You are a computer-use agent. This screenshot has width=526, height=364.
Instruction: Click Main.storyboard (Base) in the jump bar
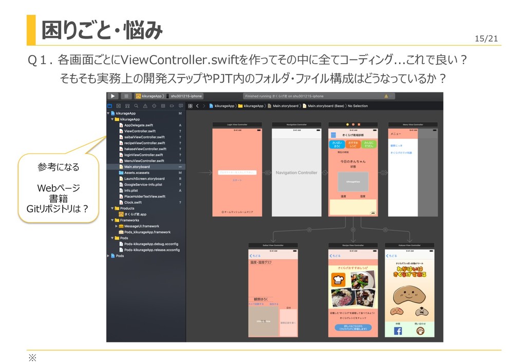tap(324, 106)
